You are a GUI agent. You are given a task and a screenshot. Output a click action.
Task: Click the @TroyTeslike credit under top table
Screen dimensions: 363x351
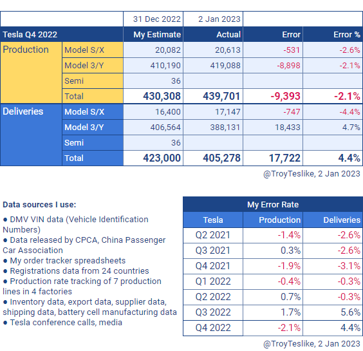pyautogui.click(x=312, y=174)
